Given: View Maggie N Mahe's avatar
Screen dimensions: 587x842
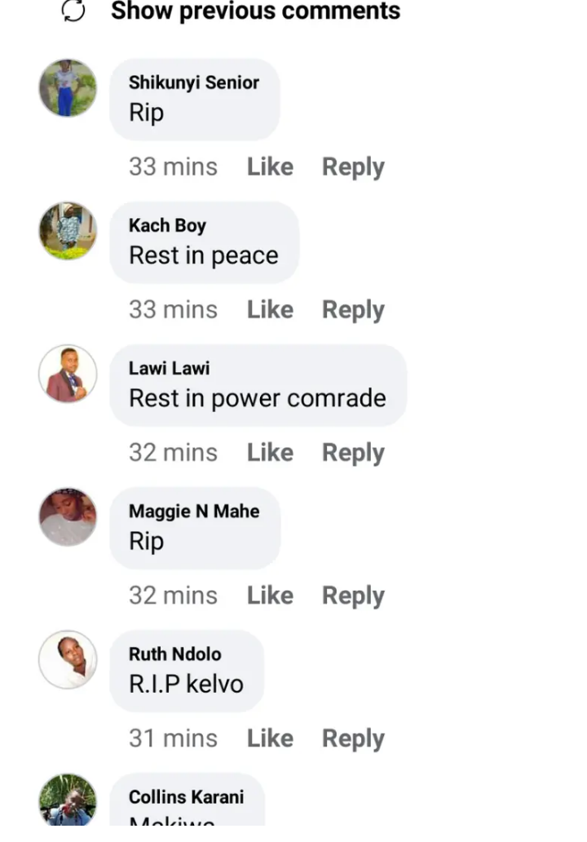Looking at the screenshot, I should coord(68,516).
